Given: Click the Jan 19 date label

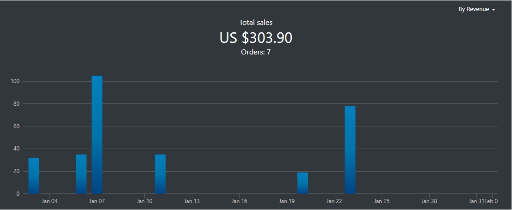Looking at the screenshot, I should (287, 201).
